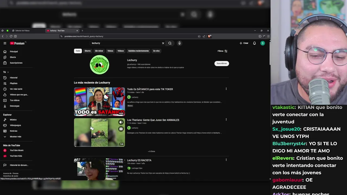Viewport: 347px width, 195px height.
Task: Open more options for the Therians video
Action: (x=226, y=119)
